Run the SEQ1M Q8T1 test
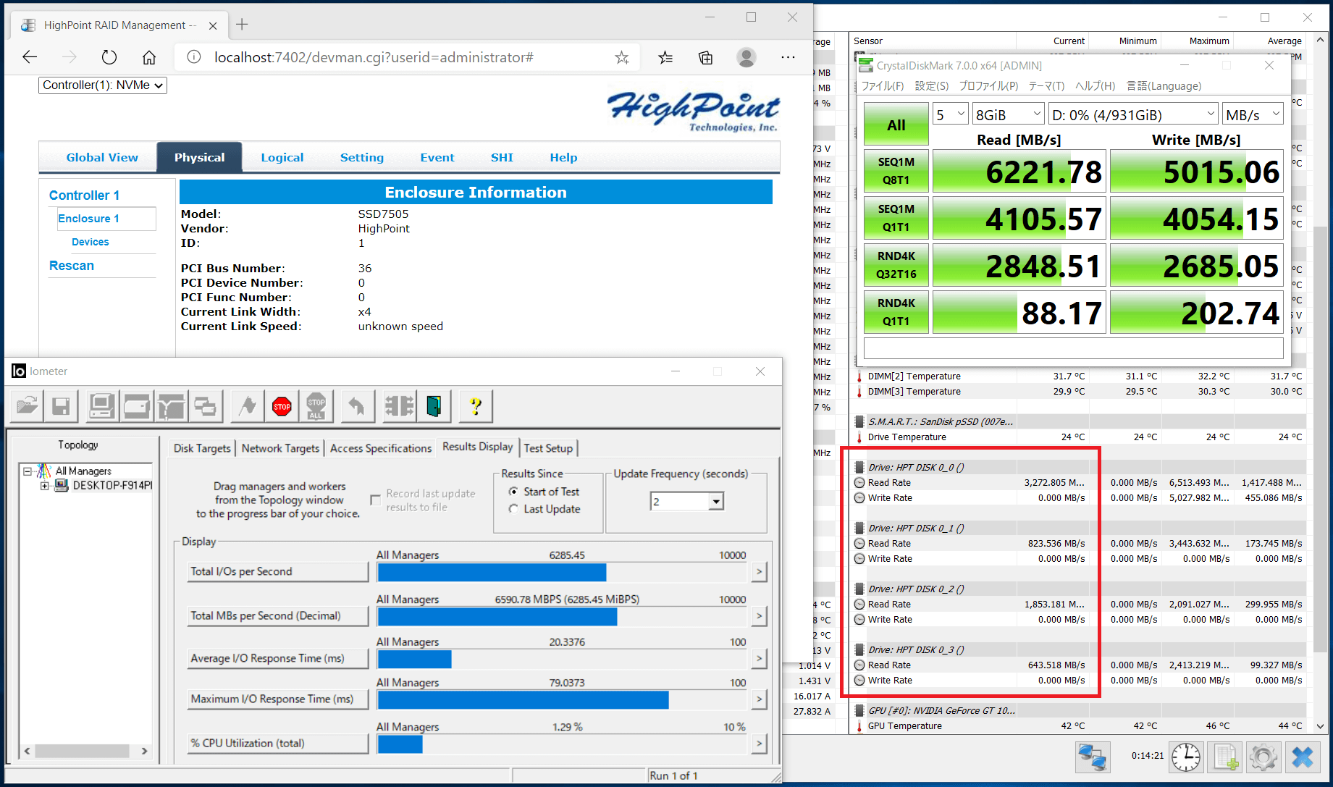This screenshot has height=787, width=1333. tap(896, 171)
